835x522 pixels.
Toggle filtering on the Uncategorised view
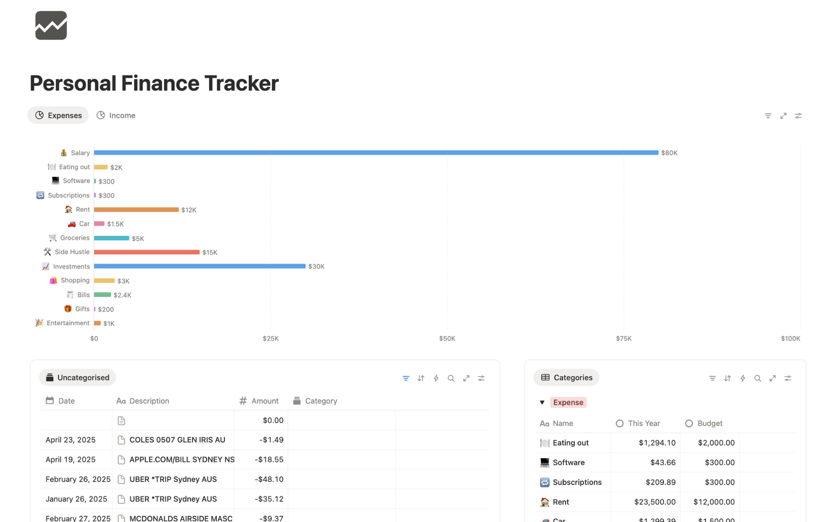(406, 378)
